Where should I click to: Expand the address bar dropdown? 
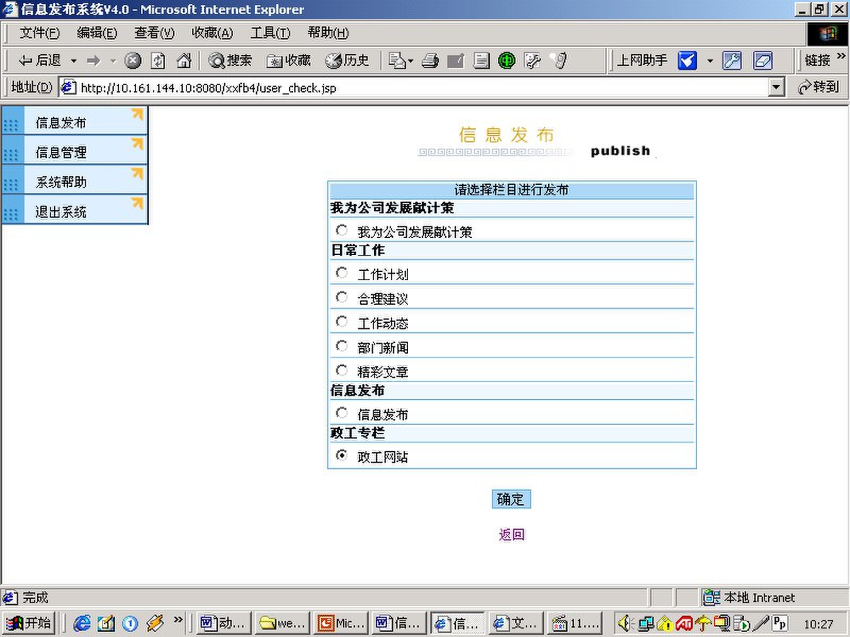click(776, 87)
